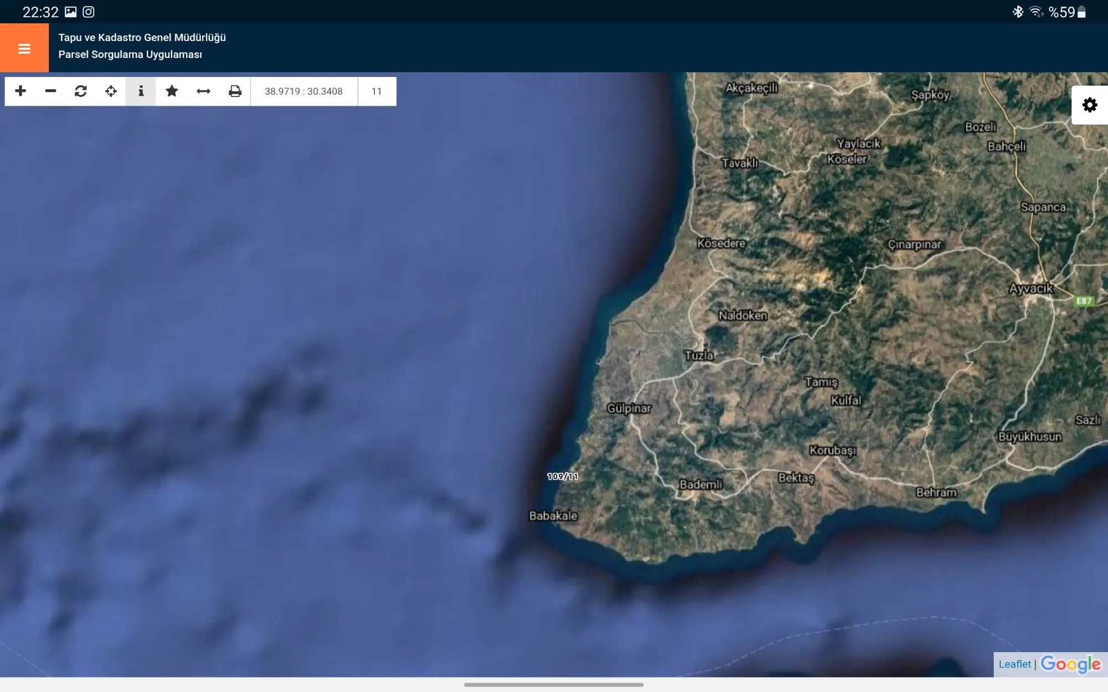
Task: Click the Google logo on map
Action: pos(1070,664)
